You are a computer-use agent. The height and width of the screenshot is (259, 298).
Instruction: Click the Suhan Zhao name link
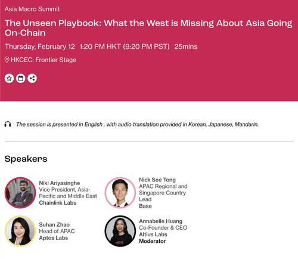click(x=54, y=224)
